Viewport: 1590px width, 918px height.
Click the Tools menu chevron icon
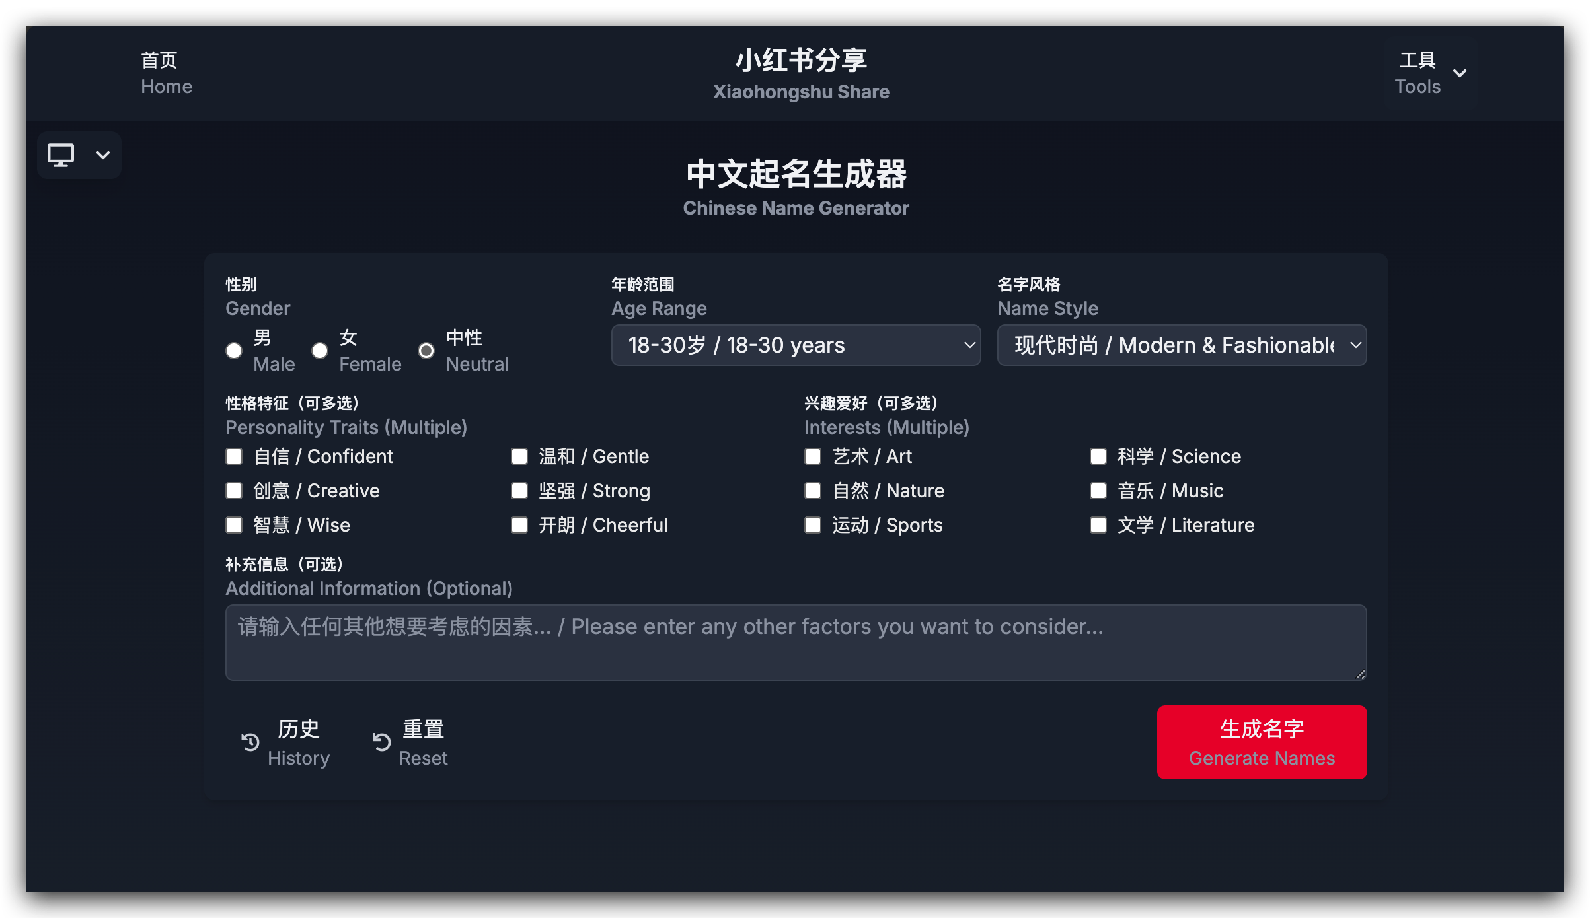(x=1460, y=73)
